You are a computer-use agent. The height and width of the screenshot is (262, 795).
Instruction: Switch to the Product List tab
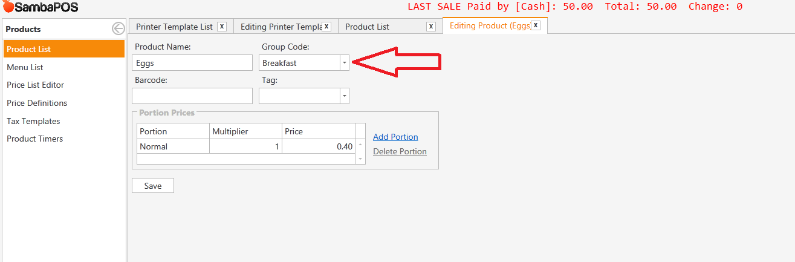pos(367,27)
